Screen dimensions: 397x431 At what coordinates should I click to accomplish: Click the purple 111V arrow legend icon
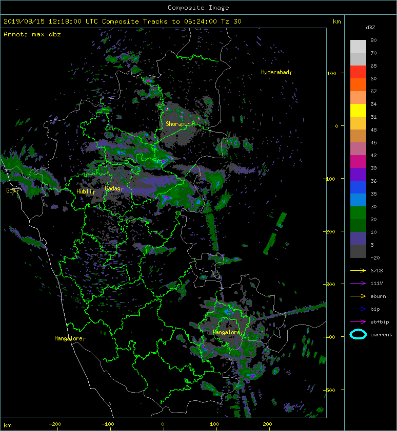pyautogui.click(x=358, y=284)
